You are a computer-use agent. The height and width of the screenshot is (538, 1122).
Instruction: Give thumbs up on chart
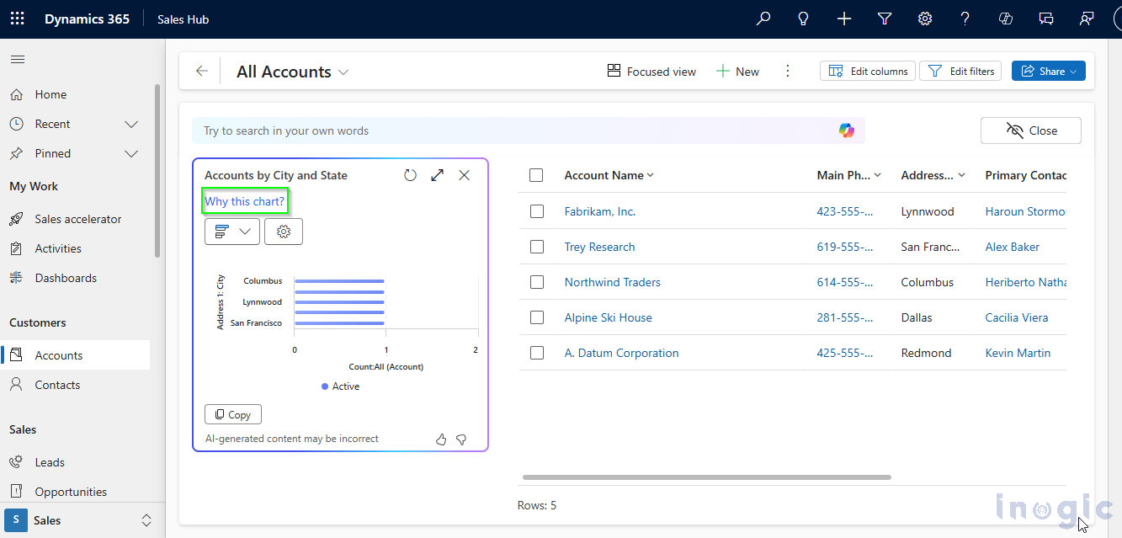441,439
